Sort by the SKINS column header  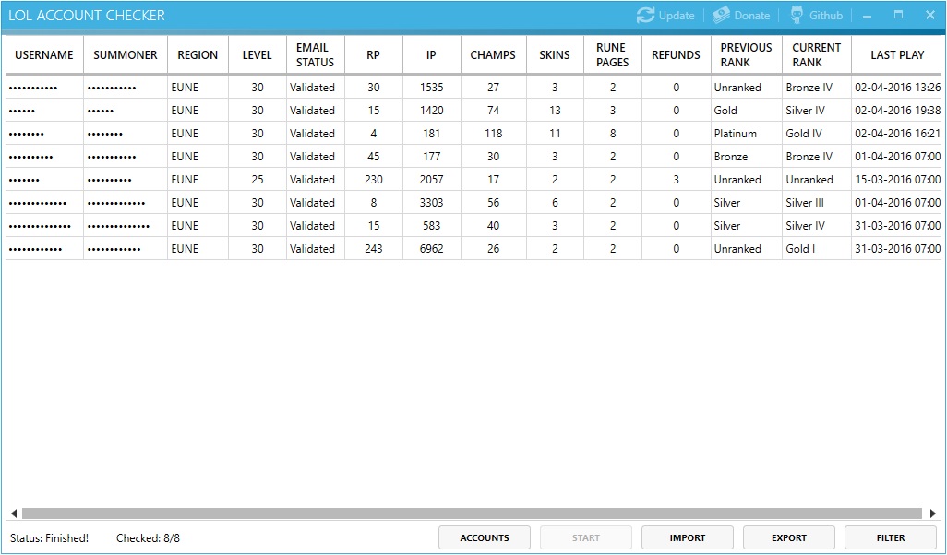click(555, 55)
